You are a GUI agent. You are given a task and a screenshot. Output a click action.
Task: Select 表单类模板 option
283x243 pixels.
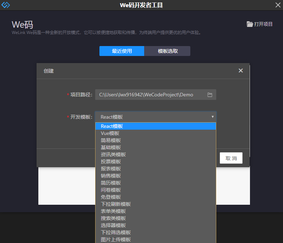[x=156, y=211]
